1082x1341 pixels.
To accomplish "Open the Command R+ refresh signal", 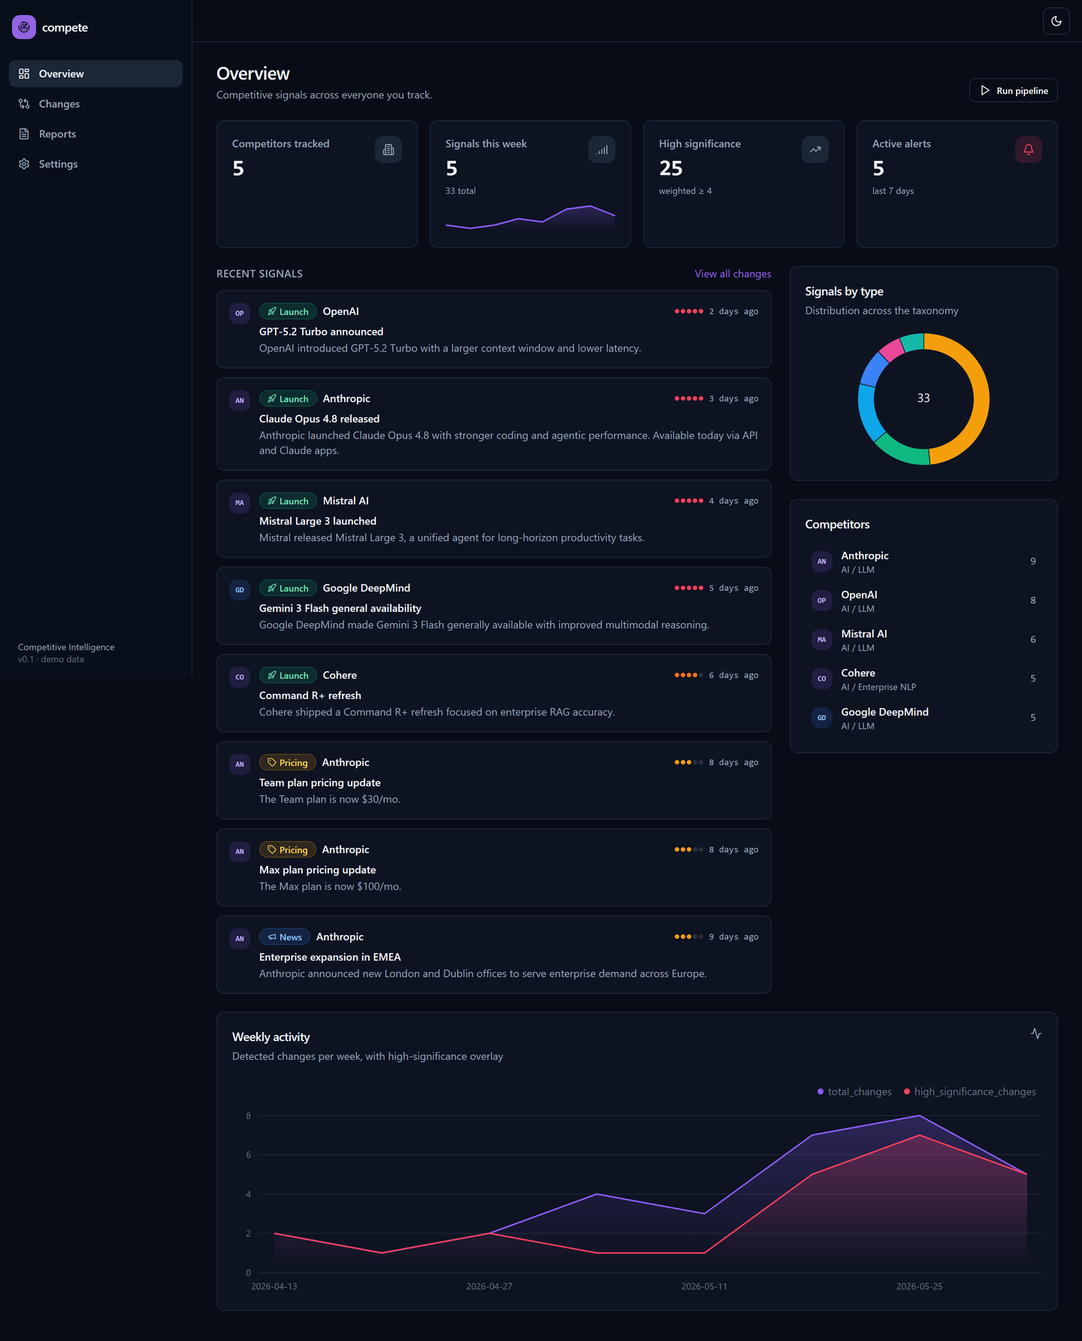I will pos(494,693).
